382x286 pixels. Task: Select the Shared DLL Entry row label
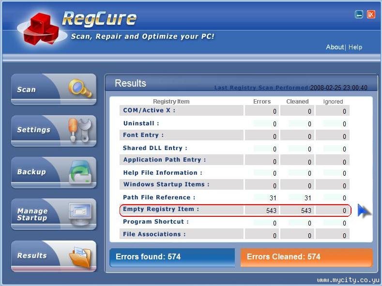pyautogui.click(x=155, y=148)
